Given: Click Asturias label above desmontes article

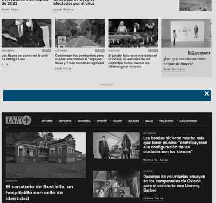Looking at the screenshot, I should 61,51.
